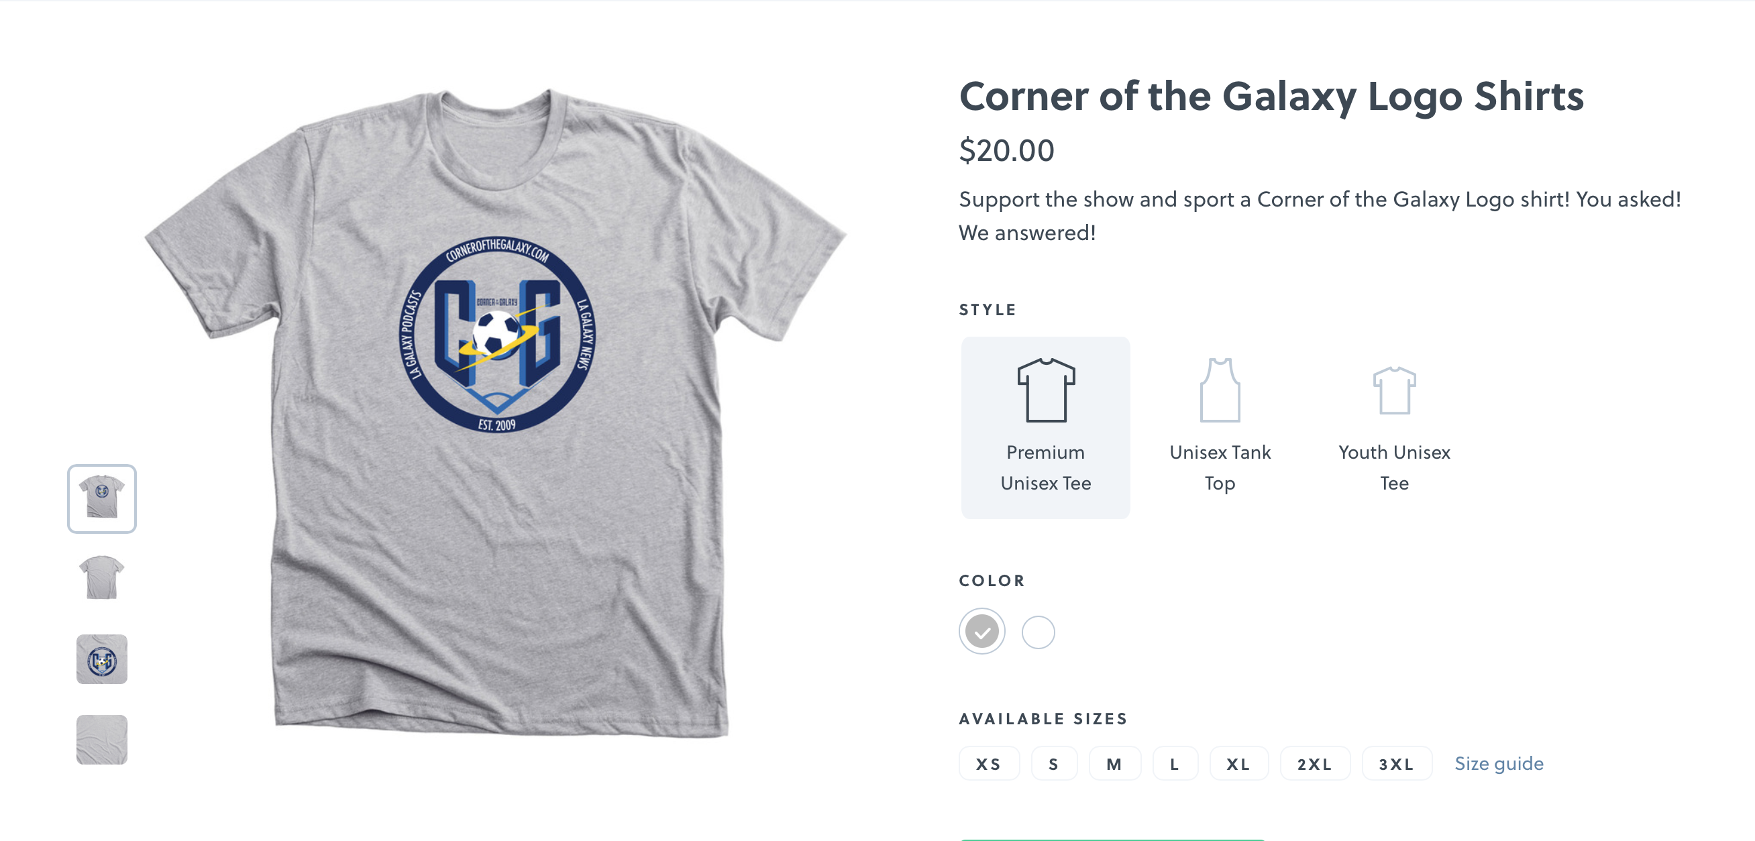The width and height of the screenshot is (1755, 841).
Task: Choose size 2XL
Action: [x=1315, y=763]
